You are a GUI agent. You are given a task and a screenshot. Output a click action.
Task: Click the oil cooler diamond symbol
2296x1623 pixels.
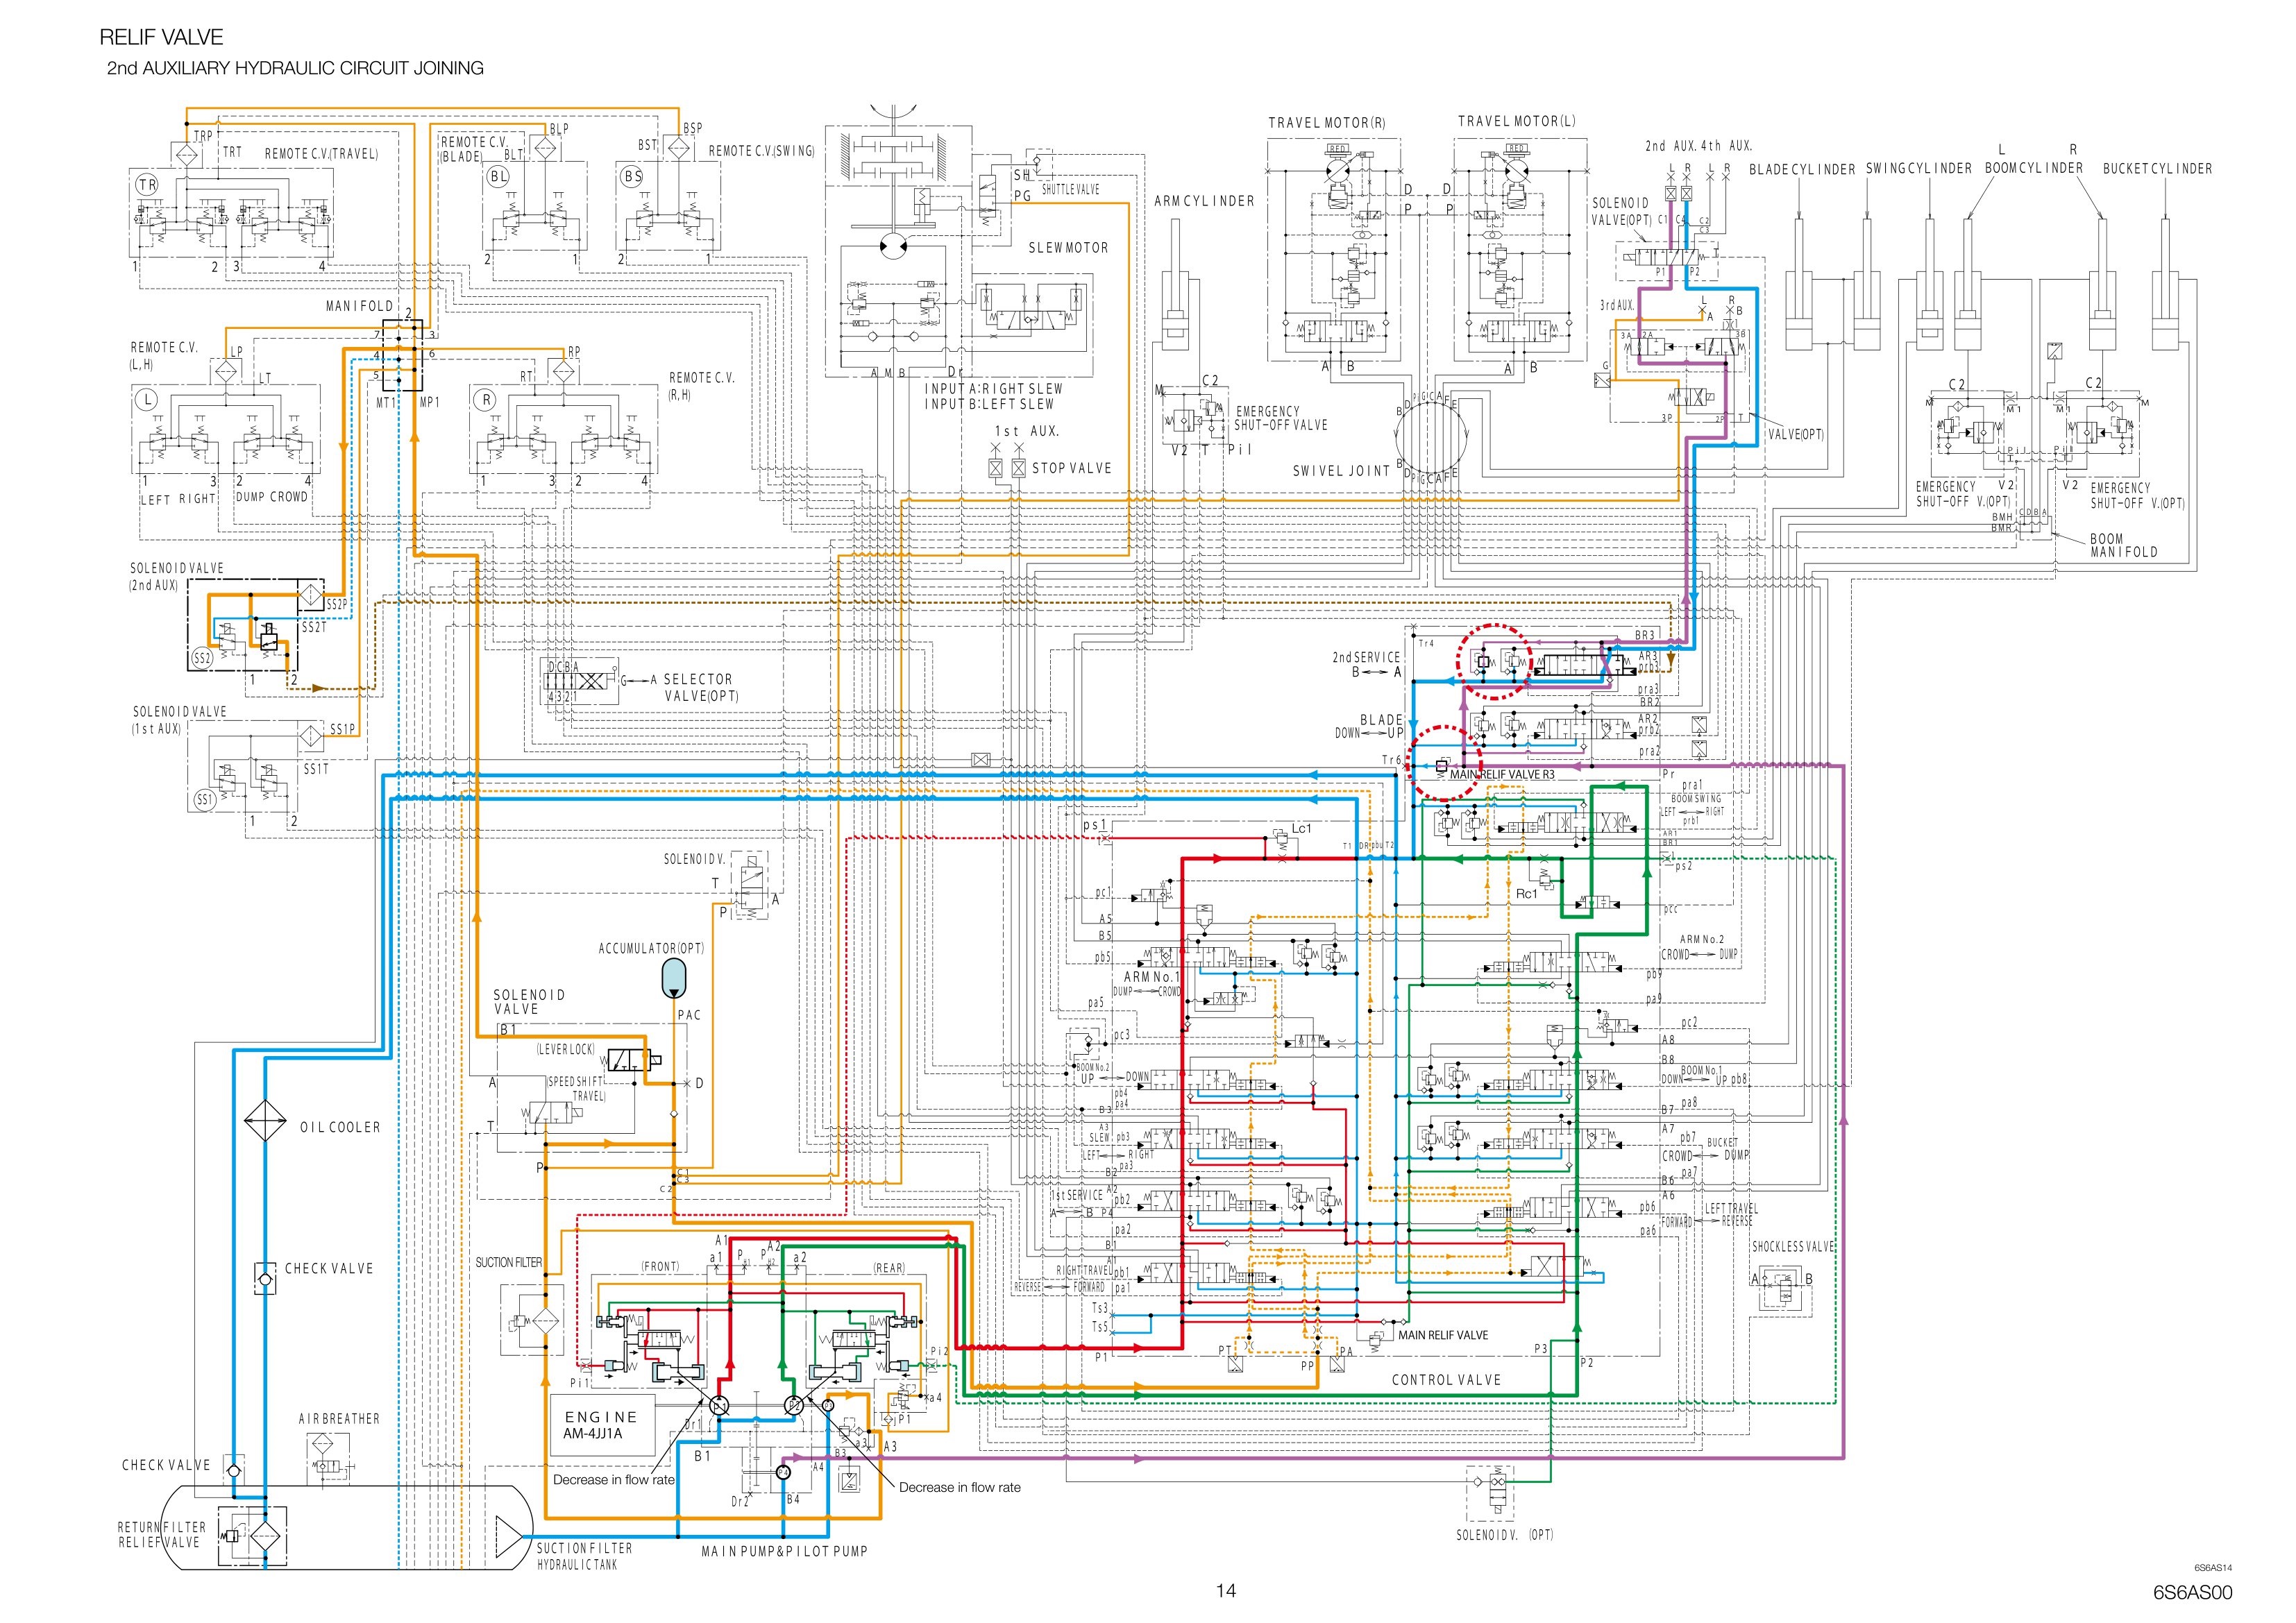coord(265,1121)
